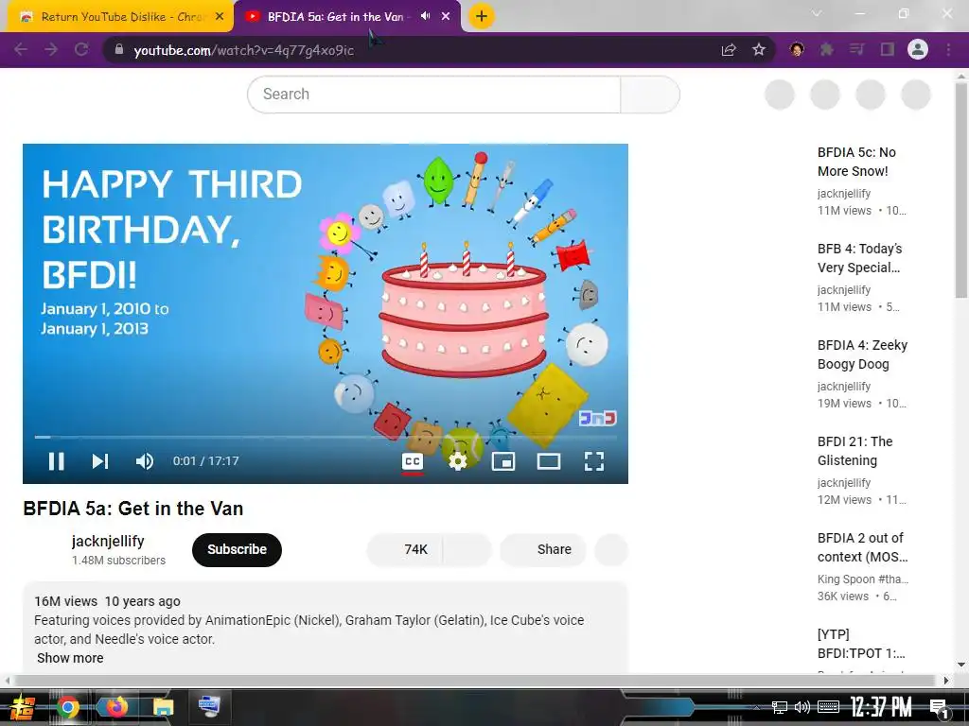
Task: Click the 1.48M subscribers text
Action: coord(118,561)
